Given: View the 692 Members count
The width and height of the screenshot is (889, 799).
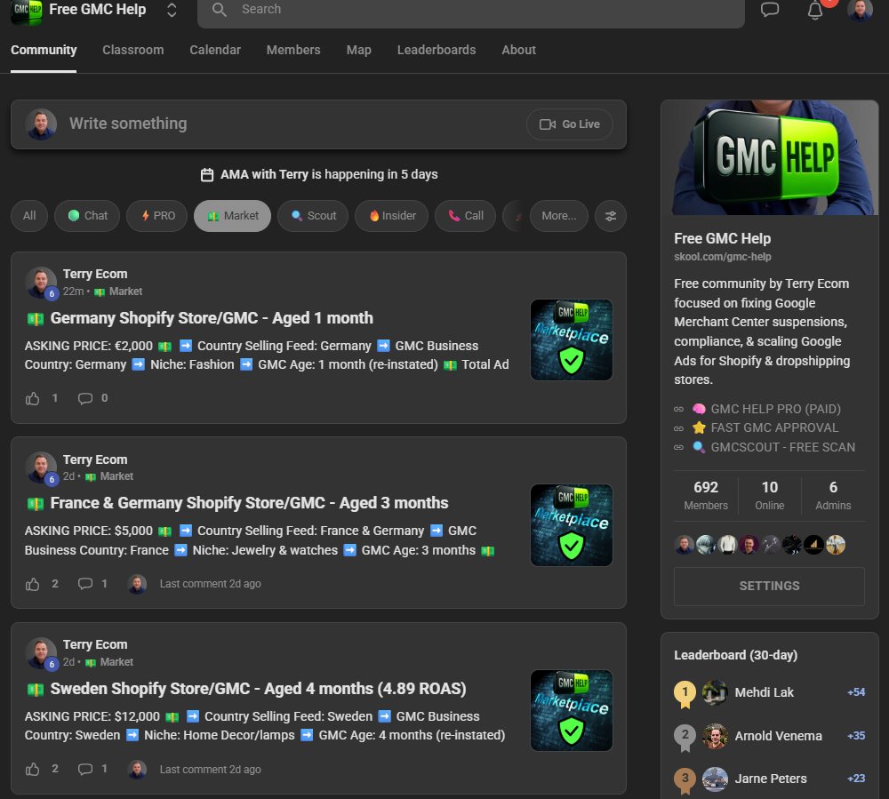Looking at the screenshot, I should [706, 496].
